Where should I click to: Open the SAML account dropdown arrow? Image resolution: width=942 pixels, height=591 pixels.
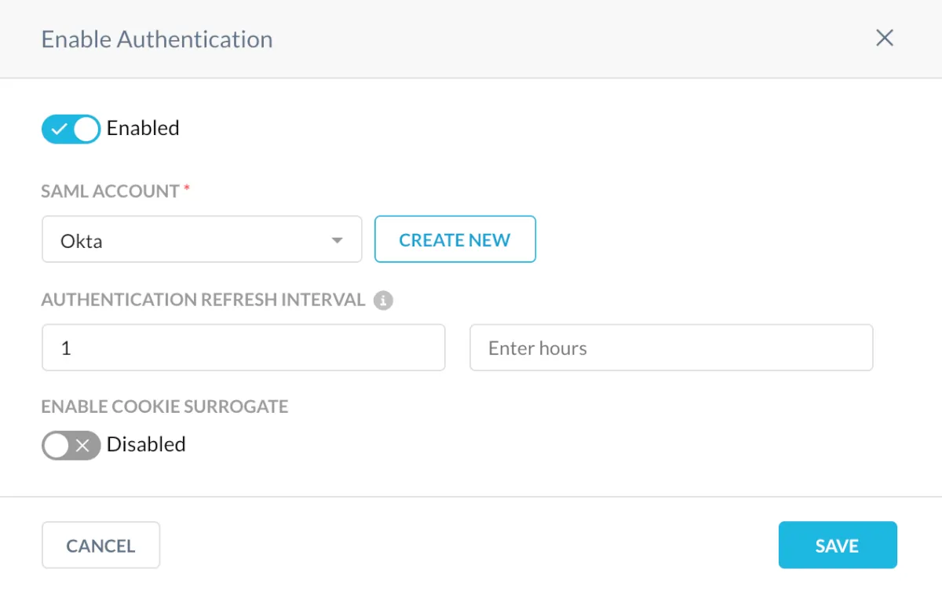tap(338, 240)
